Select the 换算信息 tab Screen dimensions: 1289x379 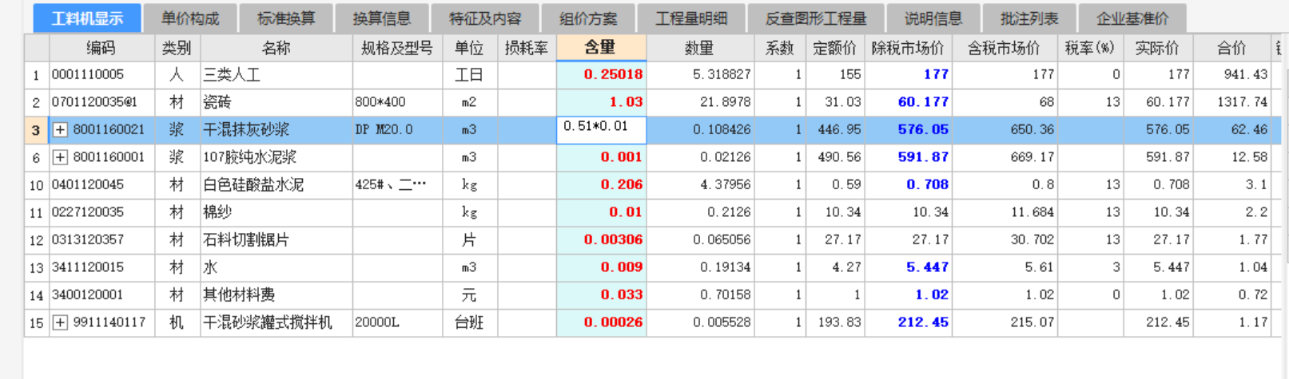pos(382,18)
